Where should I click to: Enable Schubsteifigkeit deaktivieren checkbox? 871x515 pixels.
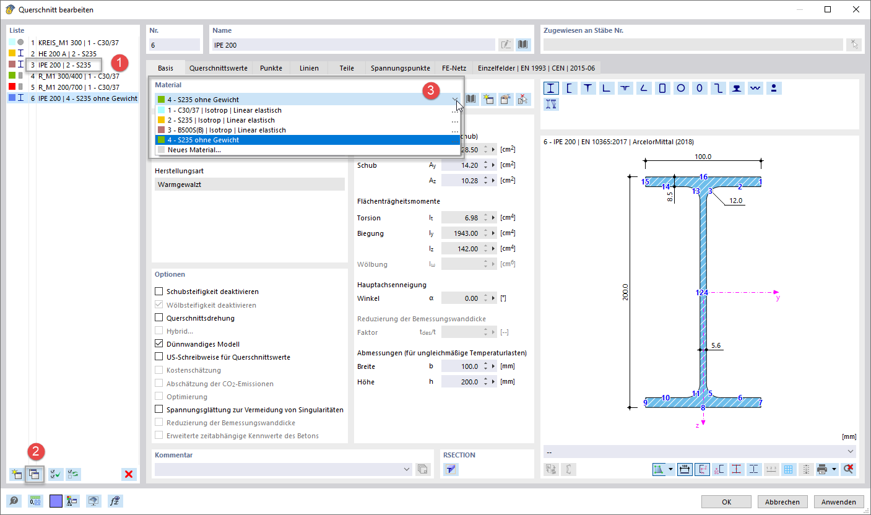pos(159,292)
